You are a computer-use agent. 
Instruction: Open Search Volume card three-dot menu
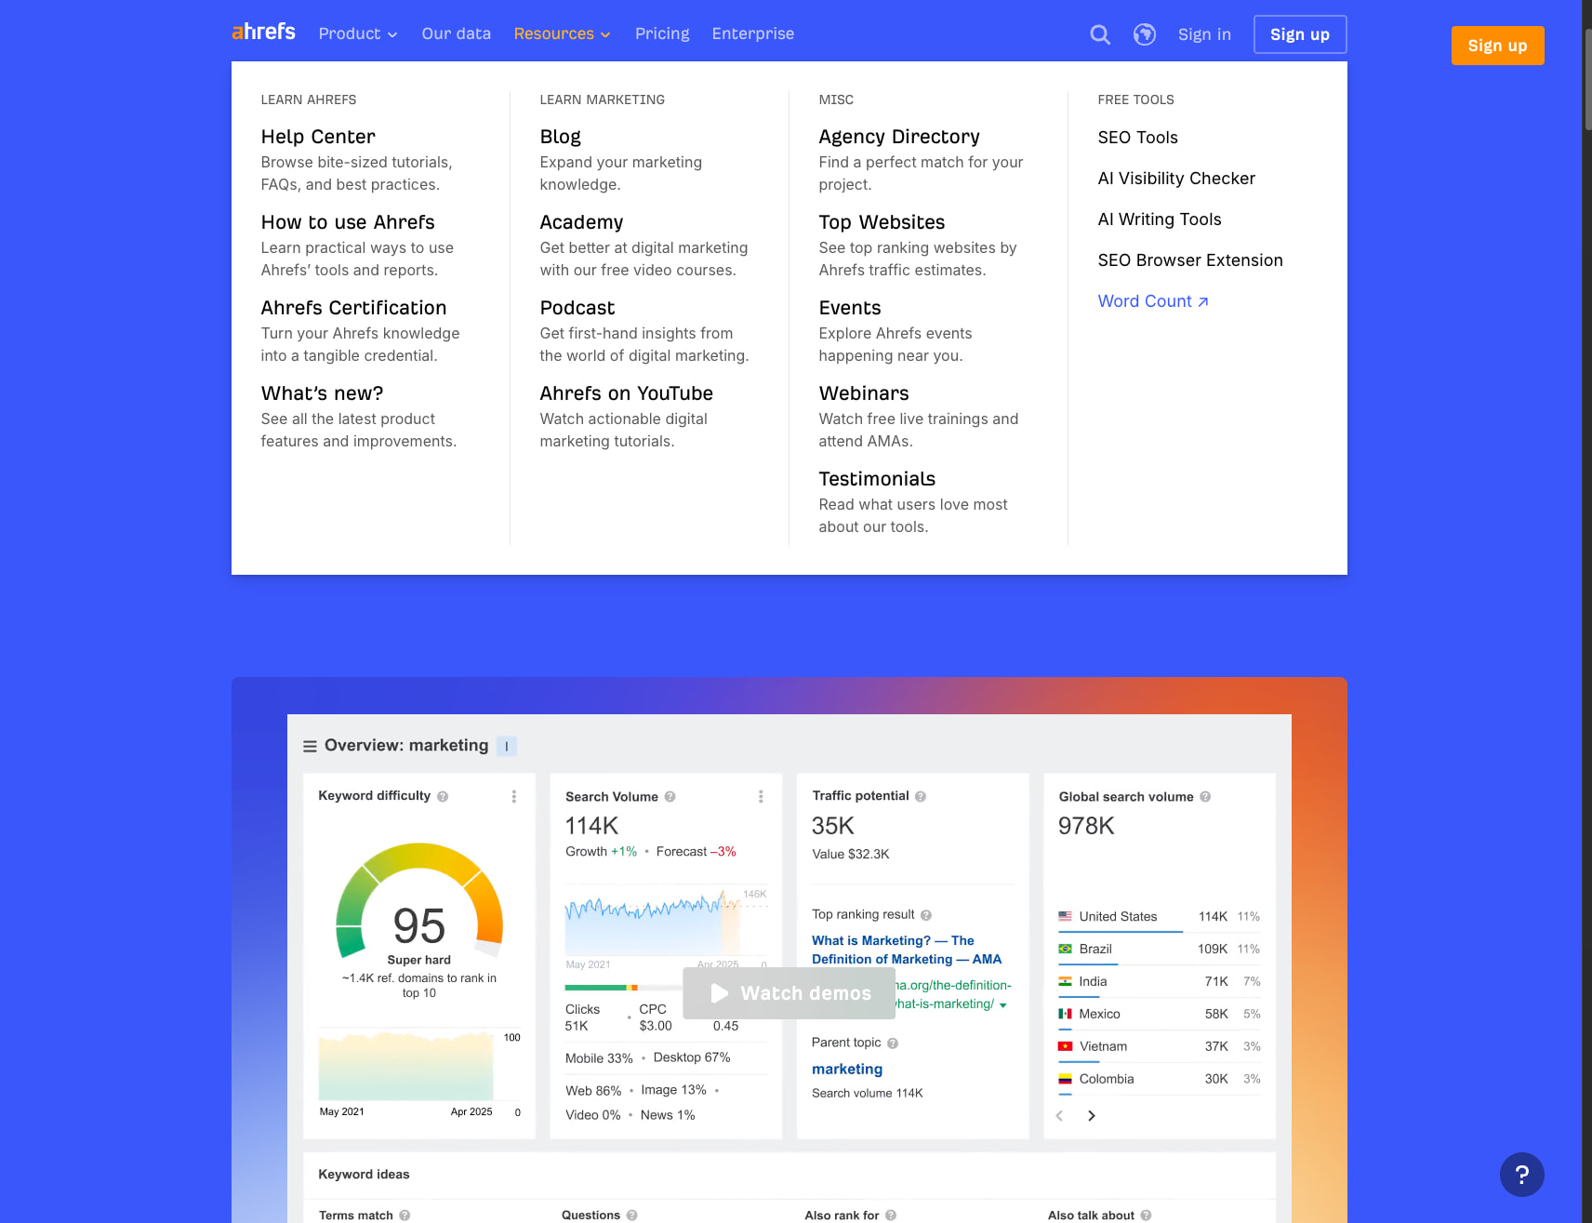(761, 797)
